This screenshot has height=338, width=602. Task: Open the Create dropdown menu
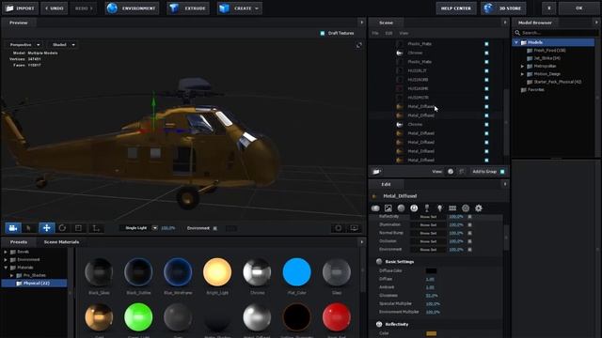[x=240, y=8]
